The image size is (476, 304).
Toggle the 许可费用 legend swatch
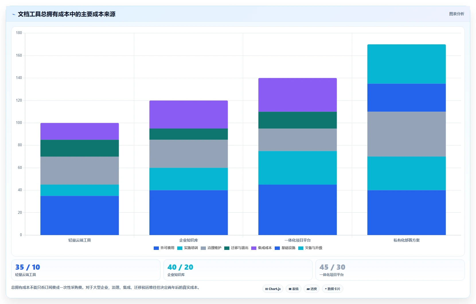pyautogui.click(x=156, y=248)
